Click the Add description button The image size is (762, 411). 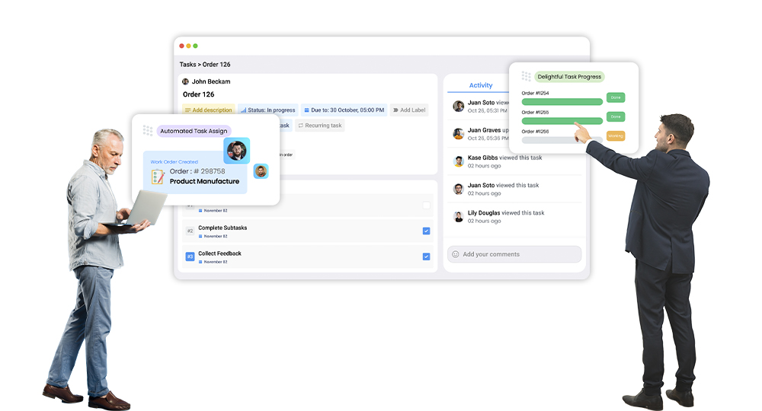point(208,110)
